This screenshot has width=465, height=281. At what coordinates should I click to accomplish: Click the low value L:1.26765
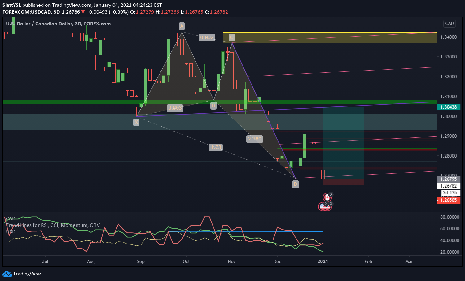pyautogui.click(x=192, y=12)
